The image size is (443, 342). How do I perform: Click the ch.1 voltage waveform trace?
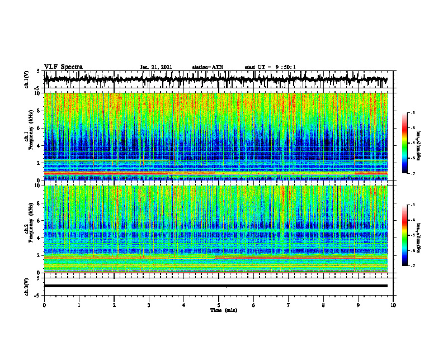tap(215, 79)
